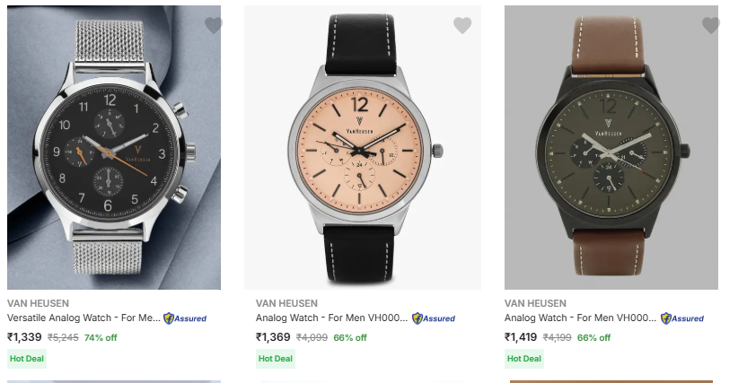This screenshot has height=383, width=738.
Task: Wishlist the silver mesh strap watch
Action: tap(213, 25)
